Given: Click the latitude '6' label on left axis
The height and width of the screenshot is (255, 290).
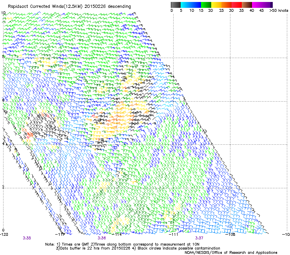Looking at the screenshot, I should [3, 100].
